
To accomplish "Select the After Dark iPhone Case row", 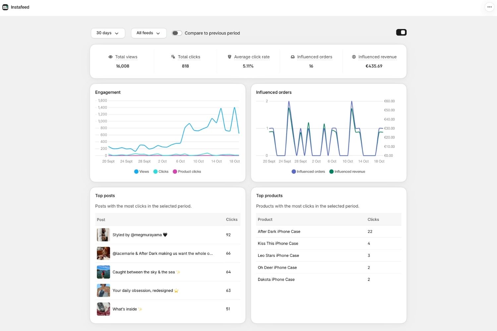I will click(x=329, y=232).
